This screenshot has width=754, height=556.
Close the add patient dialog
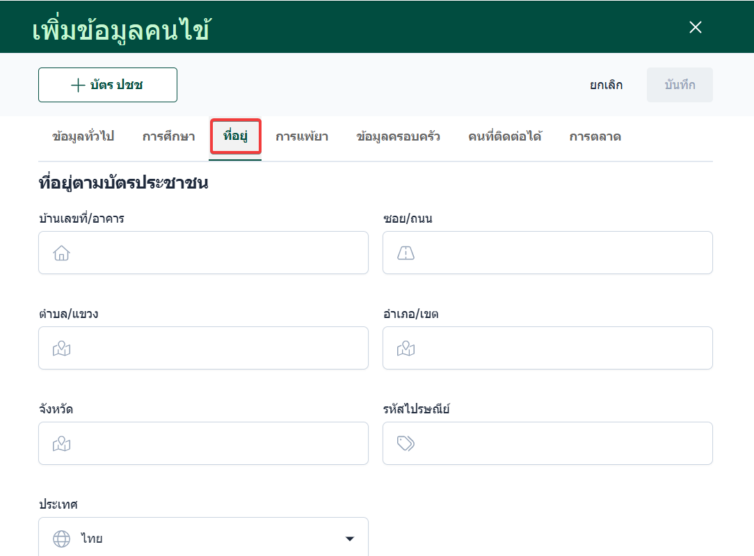tap(695, 27)
